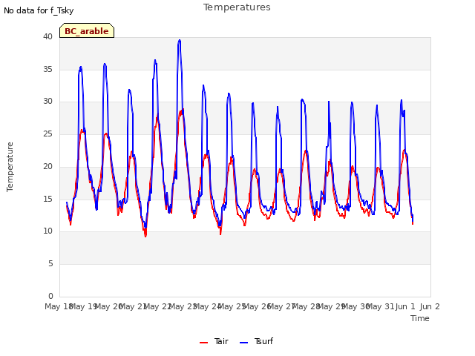
Task: Click the y-axis tick value 10
Action: tap(47, 231)
